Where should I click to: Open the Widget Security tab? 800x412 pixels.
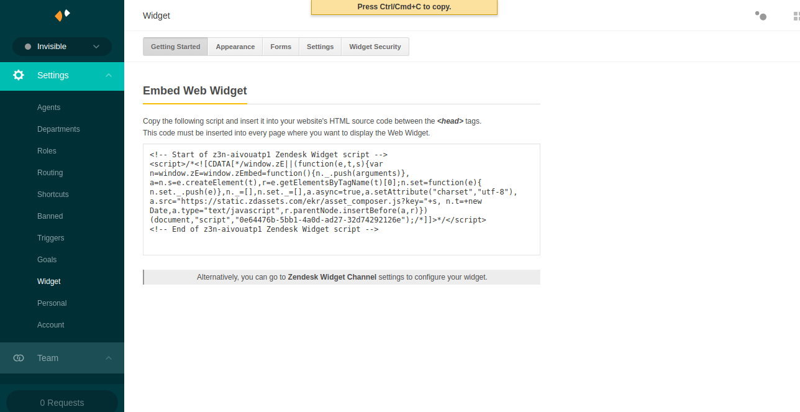(x=375, y=47)
